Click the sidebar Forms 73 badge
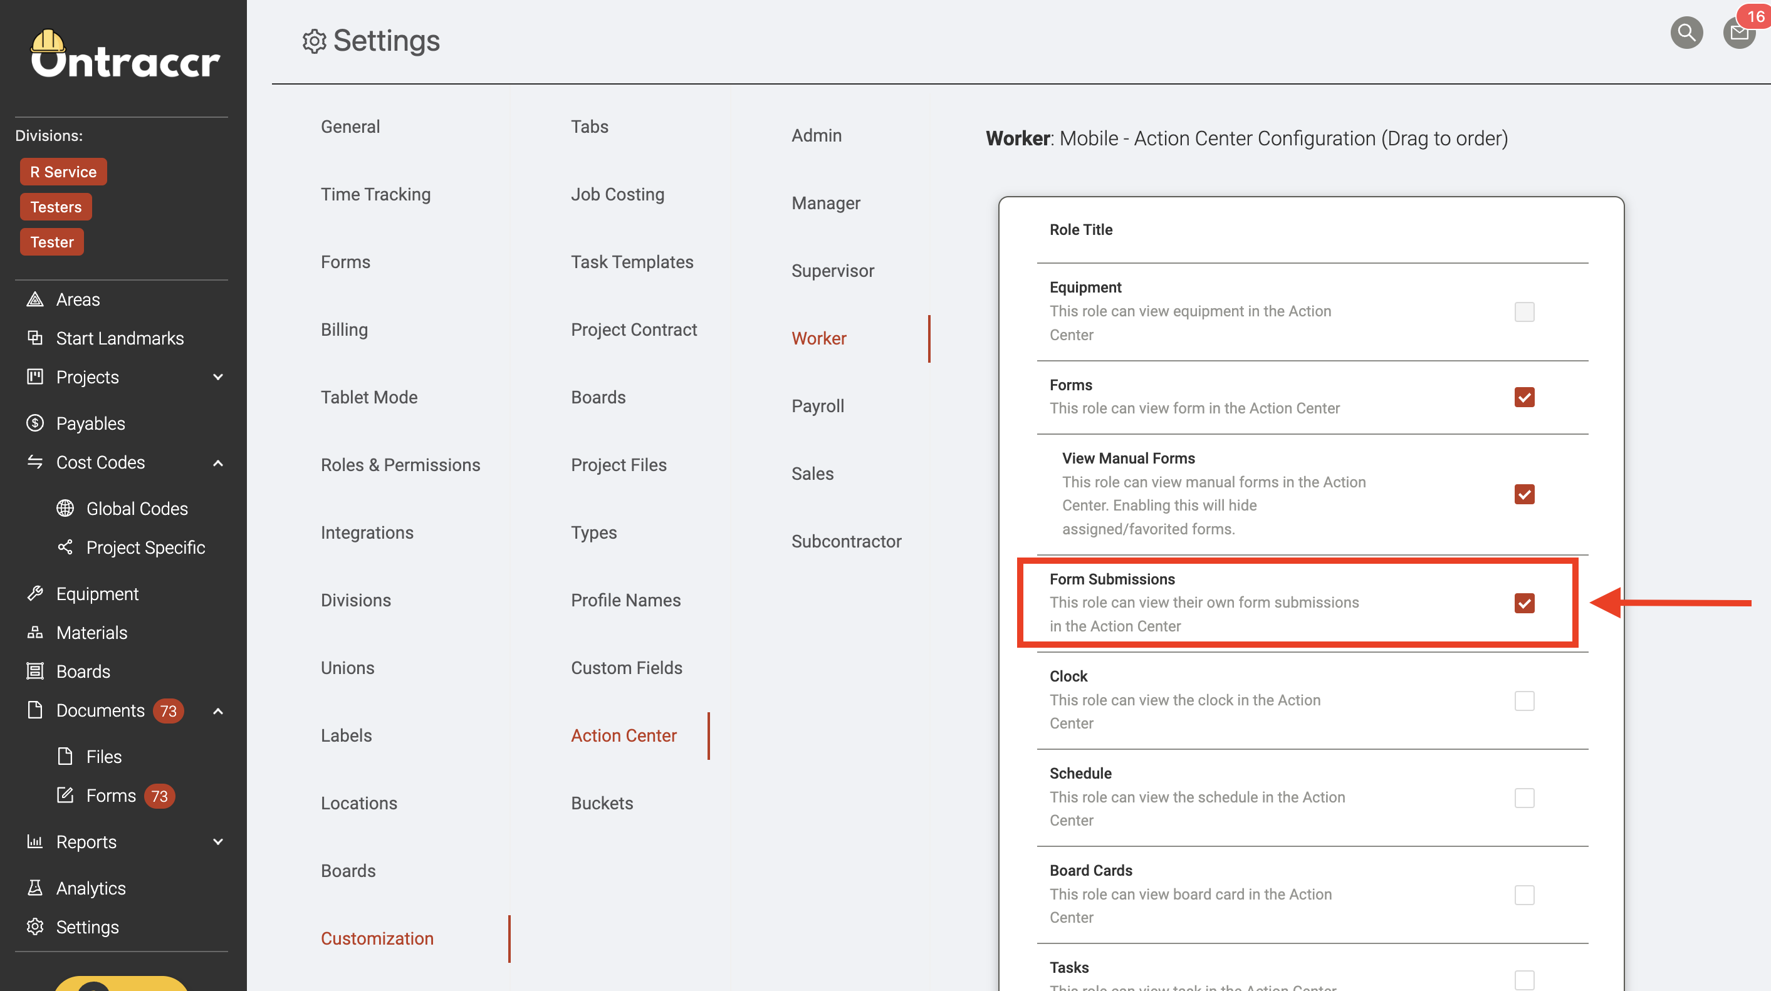This screenshot has height=991, width=1771. [x=160, y=796]
